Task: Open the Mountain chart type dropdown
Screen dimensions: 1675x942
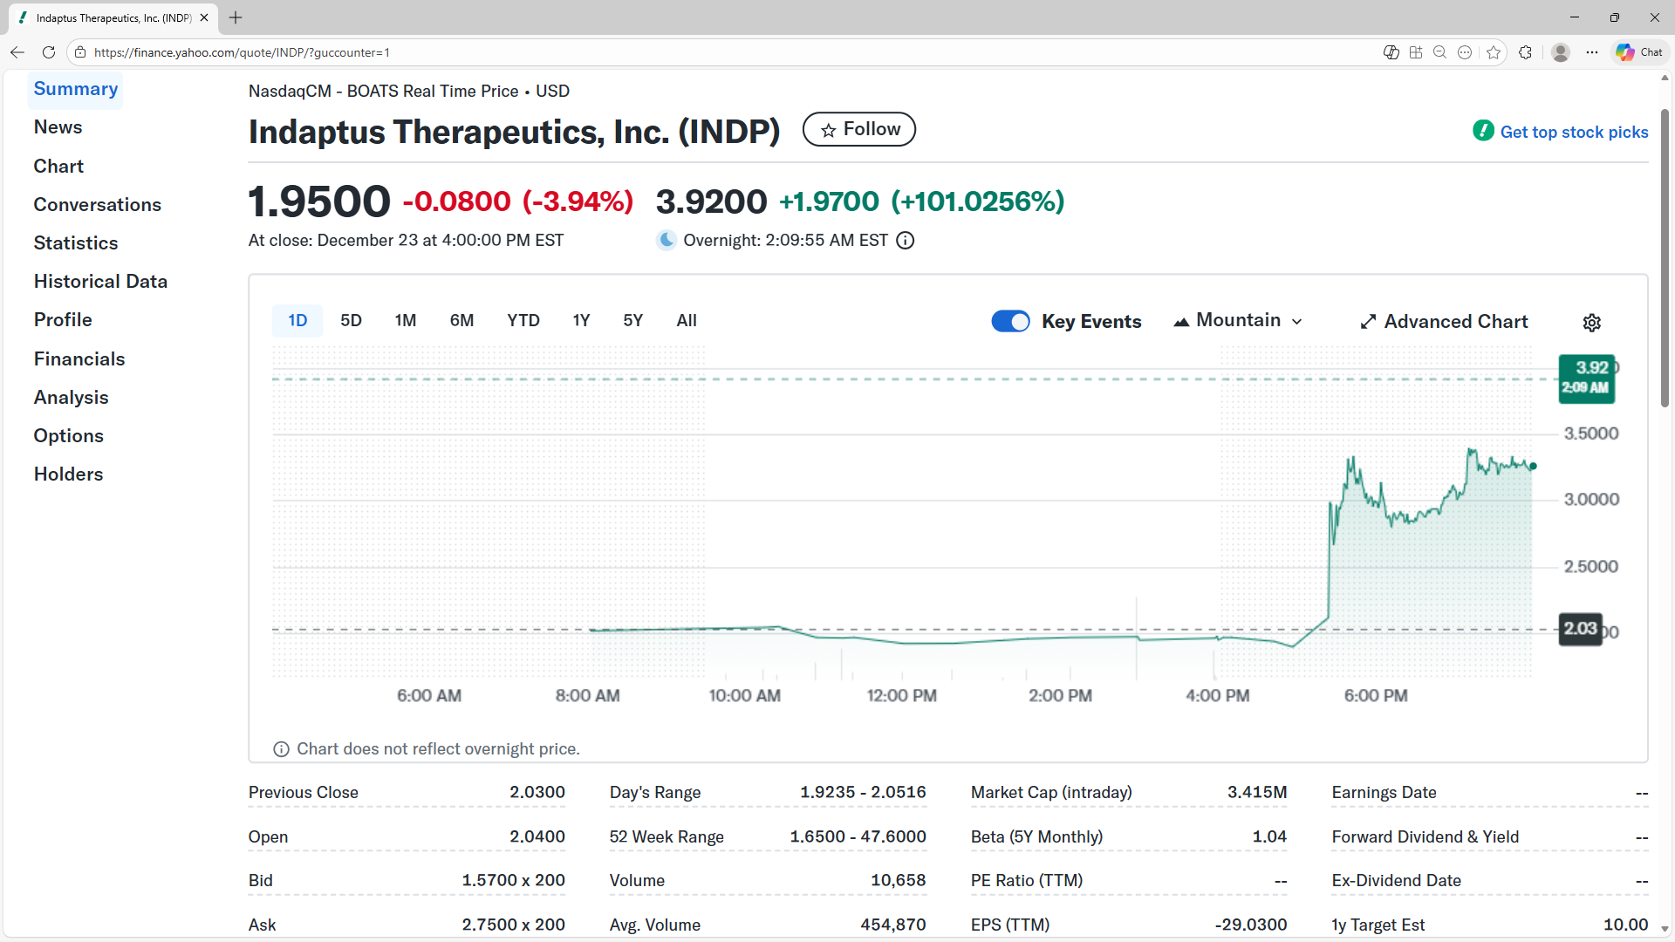Action: (1237, 320)
